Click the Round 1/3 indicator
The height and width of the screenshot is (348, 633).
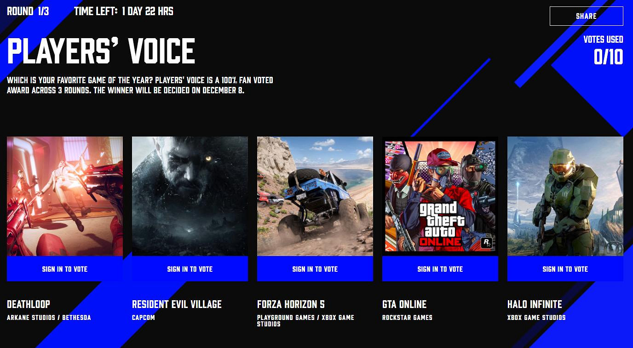pos(28,11)
